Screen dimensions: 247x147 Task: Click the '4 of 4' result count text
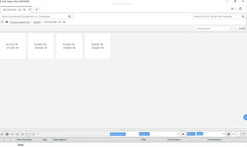click(242, 28)
